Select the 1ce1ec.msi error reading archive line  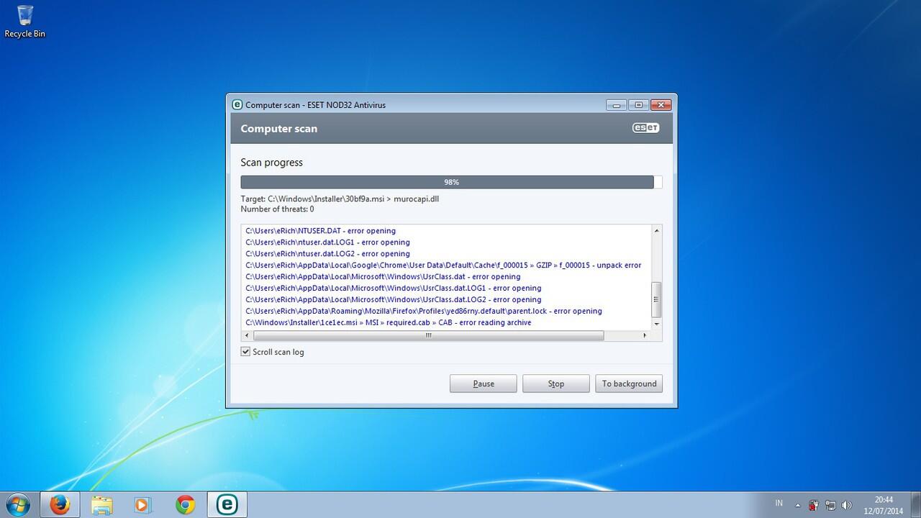[389, 323]
